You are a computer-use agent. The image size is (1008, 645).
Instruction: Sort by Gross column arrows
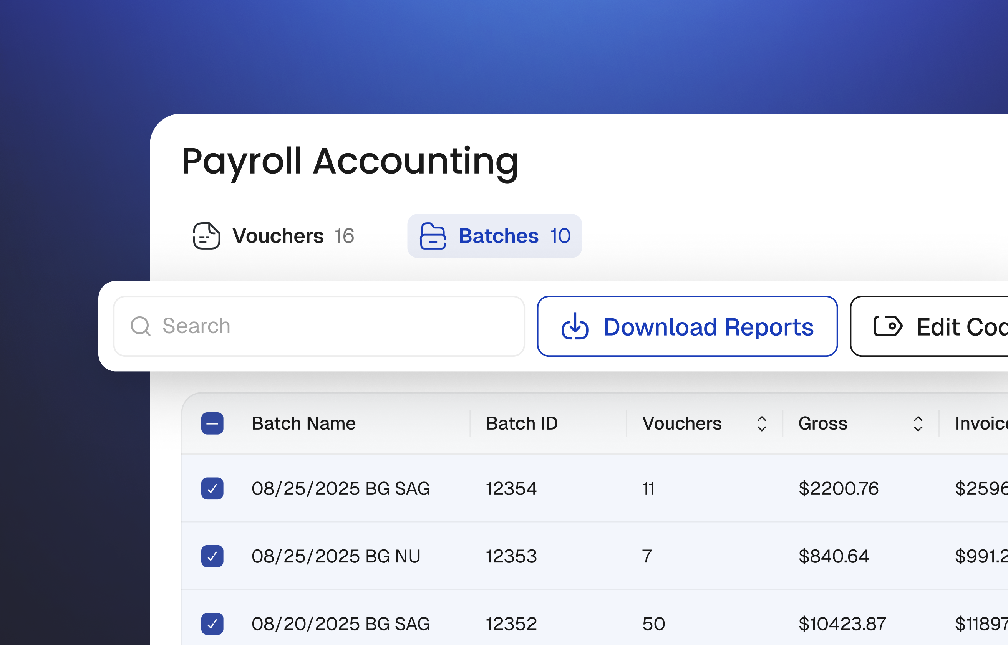pyautogui.click(x=918, y=424)
